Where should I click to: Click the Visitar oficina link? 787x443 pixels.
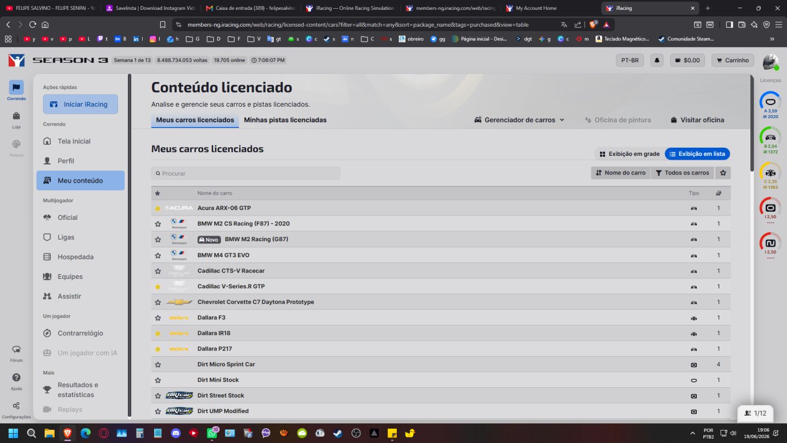[697, 120]
